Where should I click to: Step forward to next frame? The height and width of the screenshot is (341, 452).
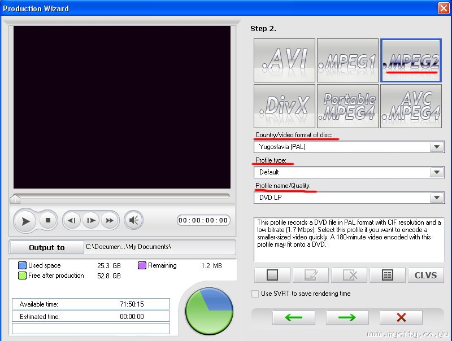pyautogui.click(x=90, y=220)
